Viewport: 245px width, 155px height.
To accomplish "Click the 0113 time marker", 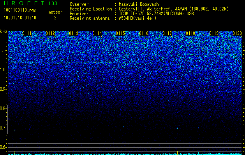I will (x=74, y=33).
